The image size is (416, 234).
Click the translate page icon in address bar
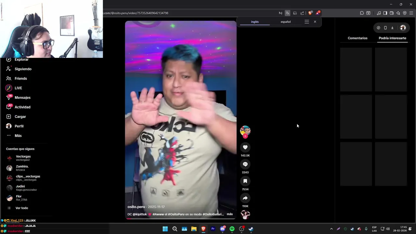[x=287, y=13]
